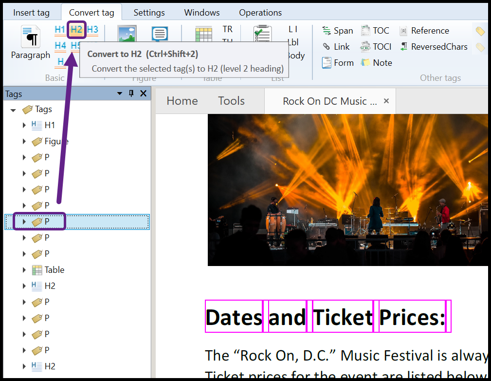Click the word "Prices:" in the heading
Screen dimensions: 491x381
point(412,317)
